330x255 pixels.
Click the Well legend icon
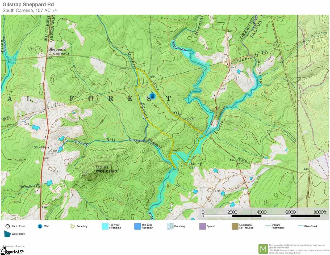click(40, 226)
